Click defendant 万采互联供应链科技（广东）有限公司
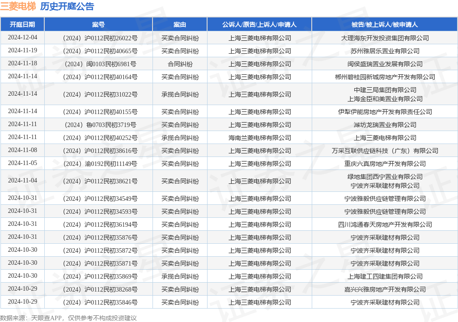The width and height of the screenshot is (458, 322). 385,151
